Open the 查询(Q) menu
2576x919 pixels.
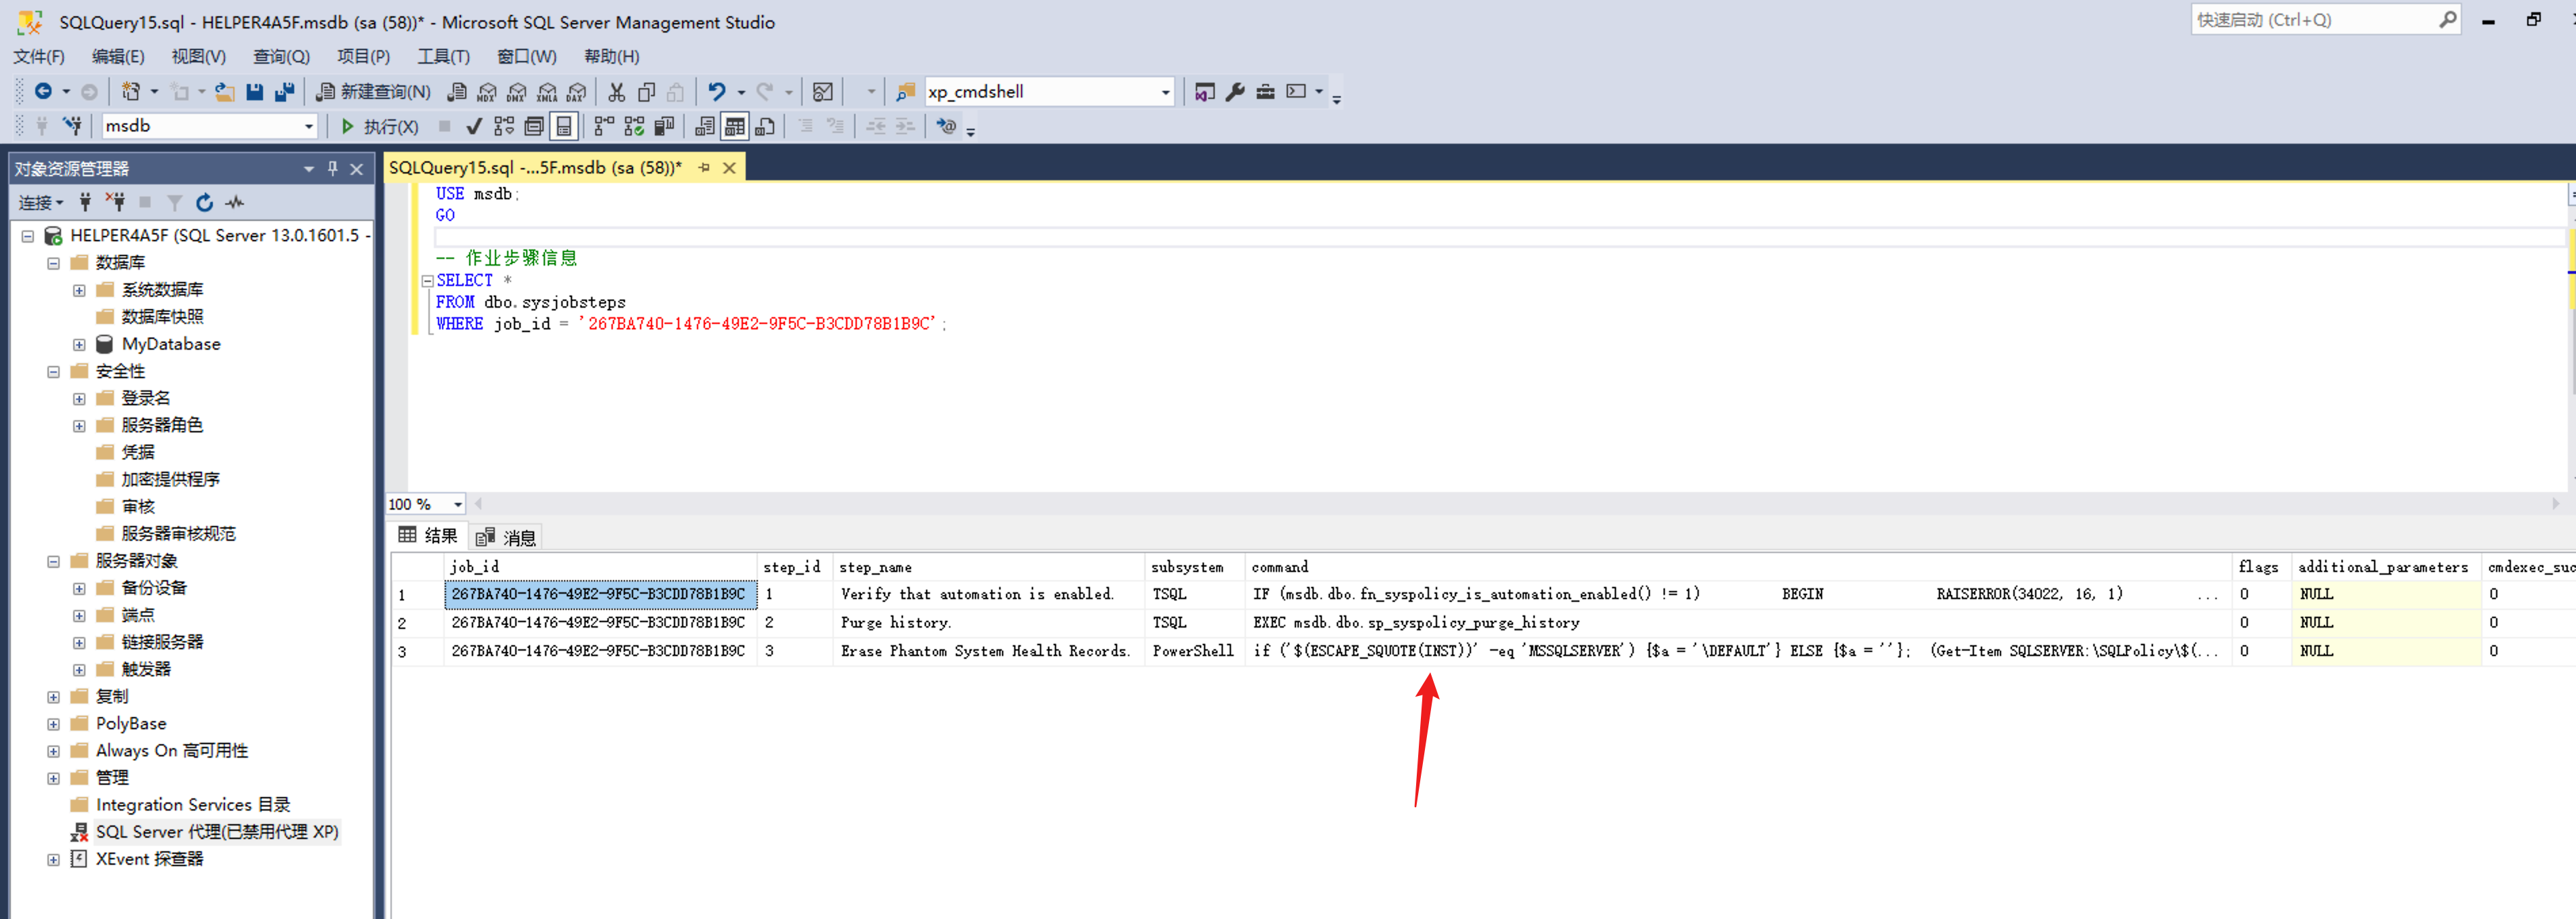pyautogui.click(x=281, y=57)
